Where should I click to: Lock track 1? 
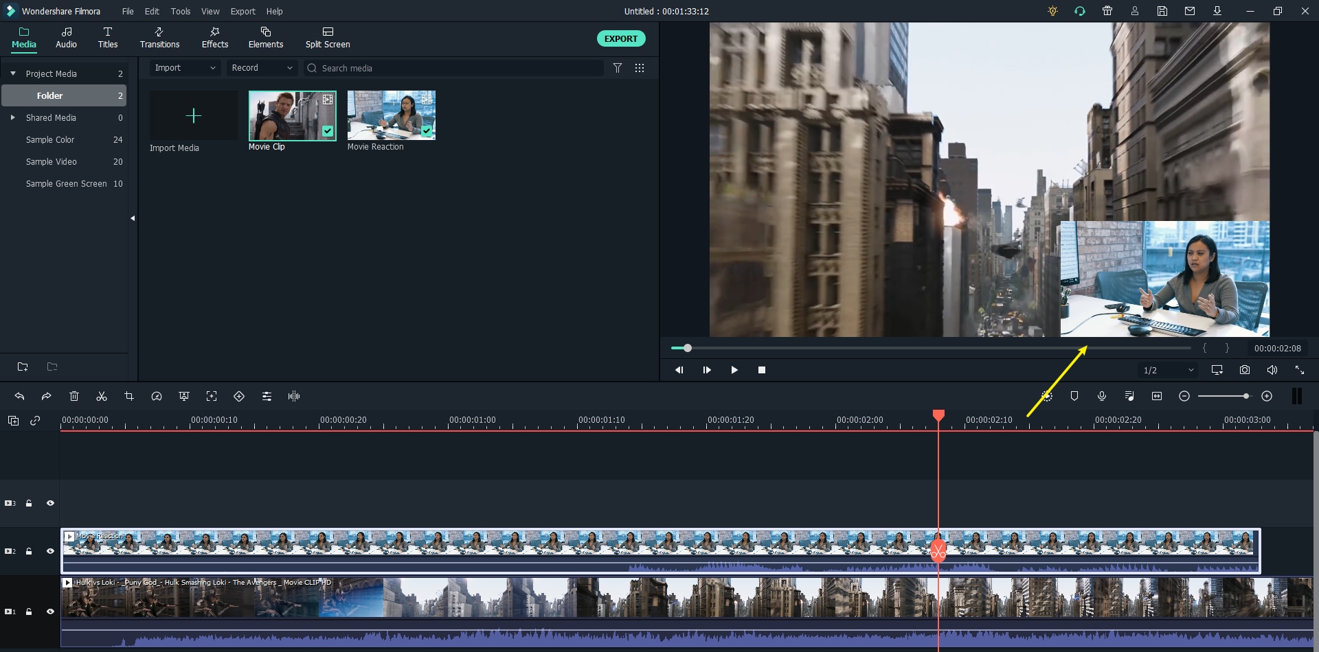pos(29,612)
